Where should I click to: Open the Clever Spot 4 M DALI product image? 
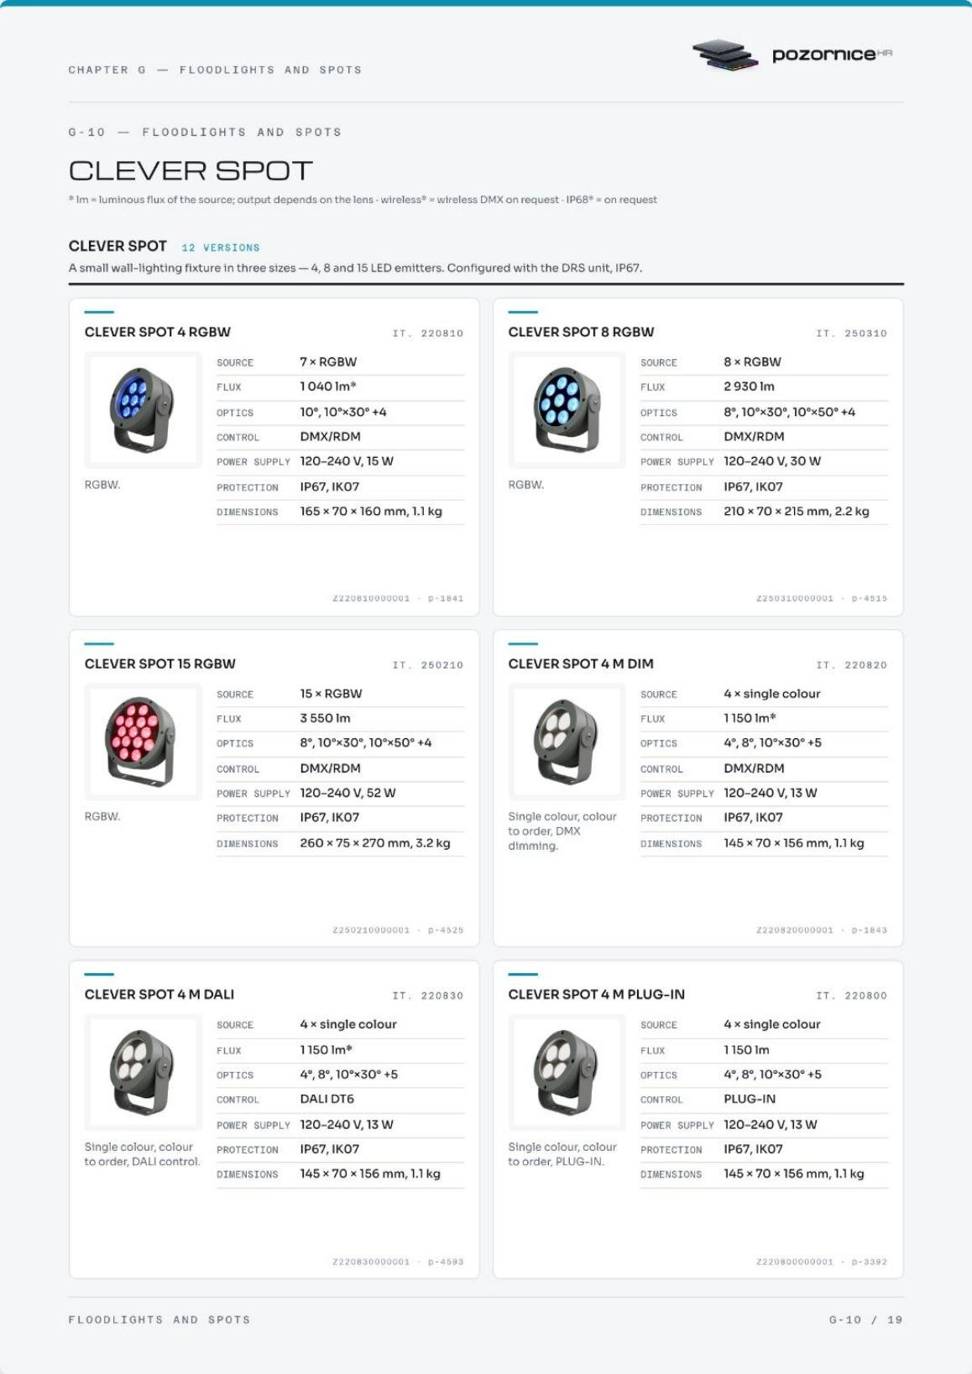pyautogui.click(x=143, y=1072)
